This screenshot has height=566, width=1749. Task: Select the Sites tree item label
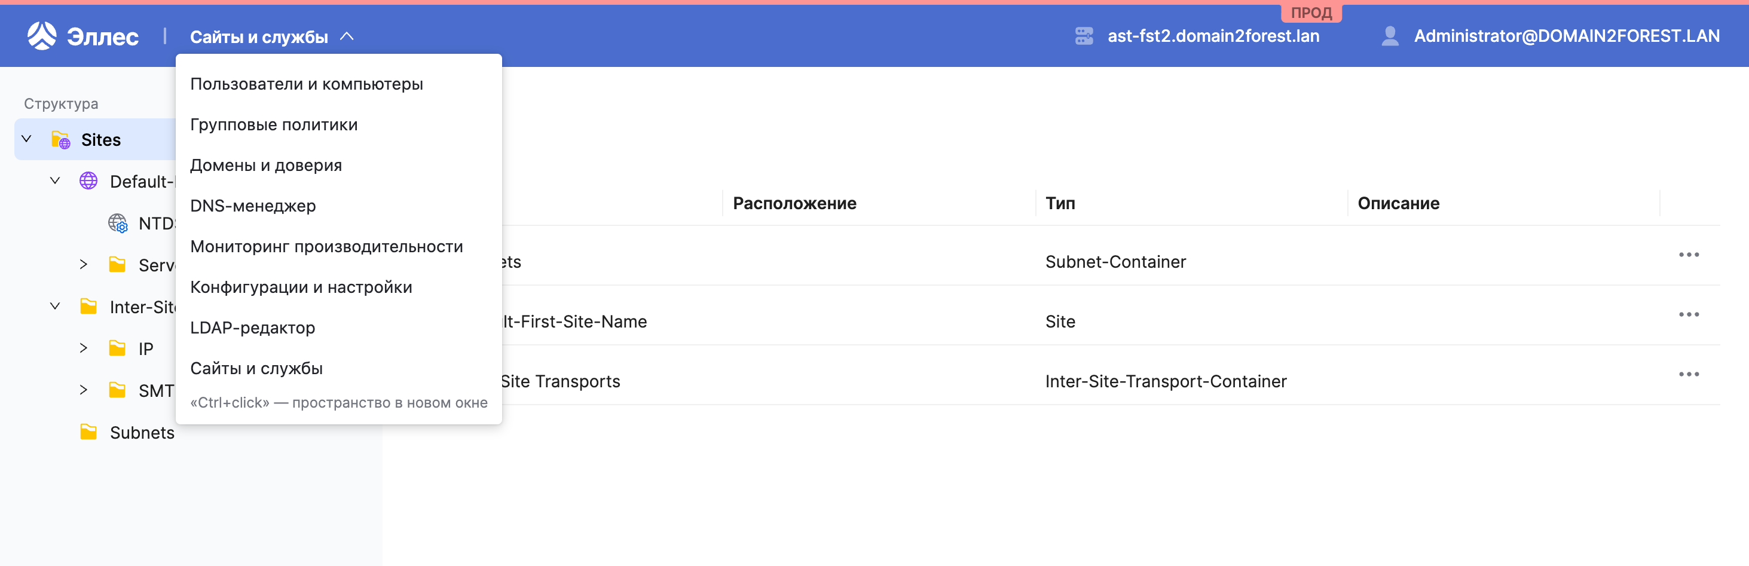[x=101, y=140]
